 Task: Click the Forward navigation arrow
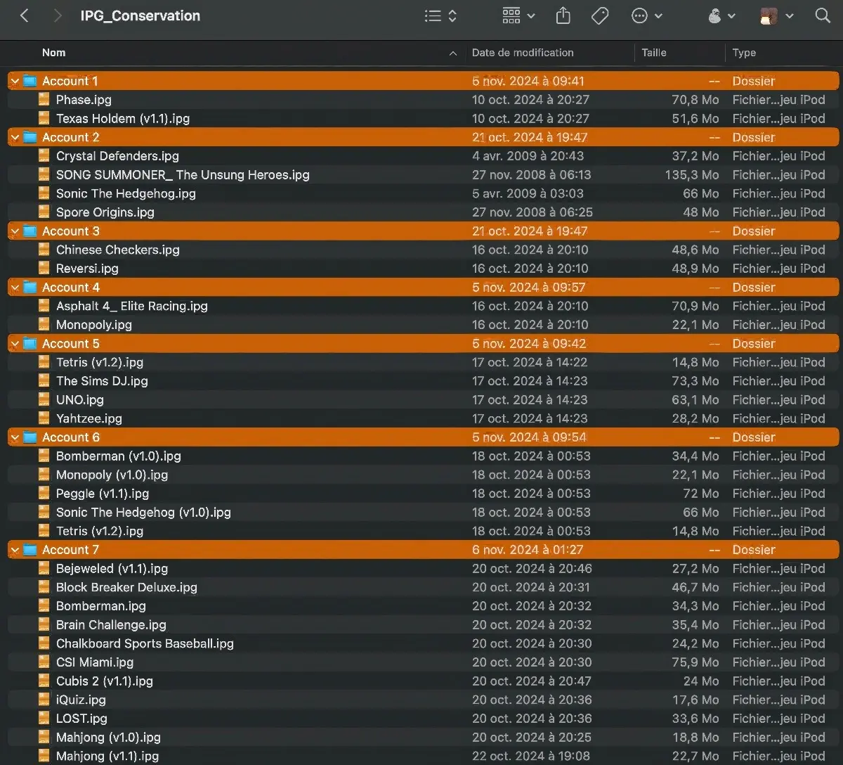[x=58, y=15]
